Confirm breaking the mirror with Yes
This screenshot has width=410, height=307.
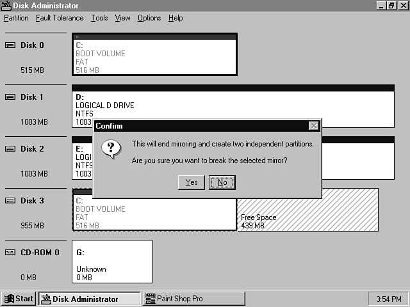coord(191,182)
